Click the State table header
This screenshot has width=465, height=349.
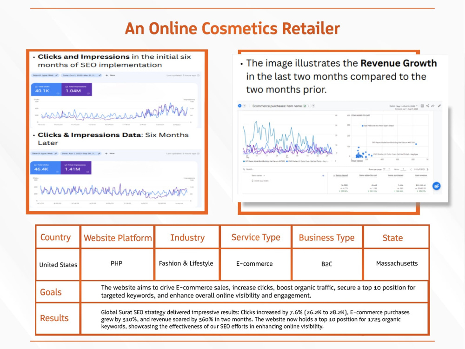(x=392, y=238)
